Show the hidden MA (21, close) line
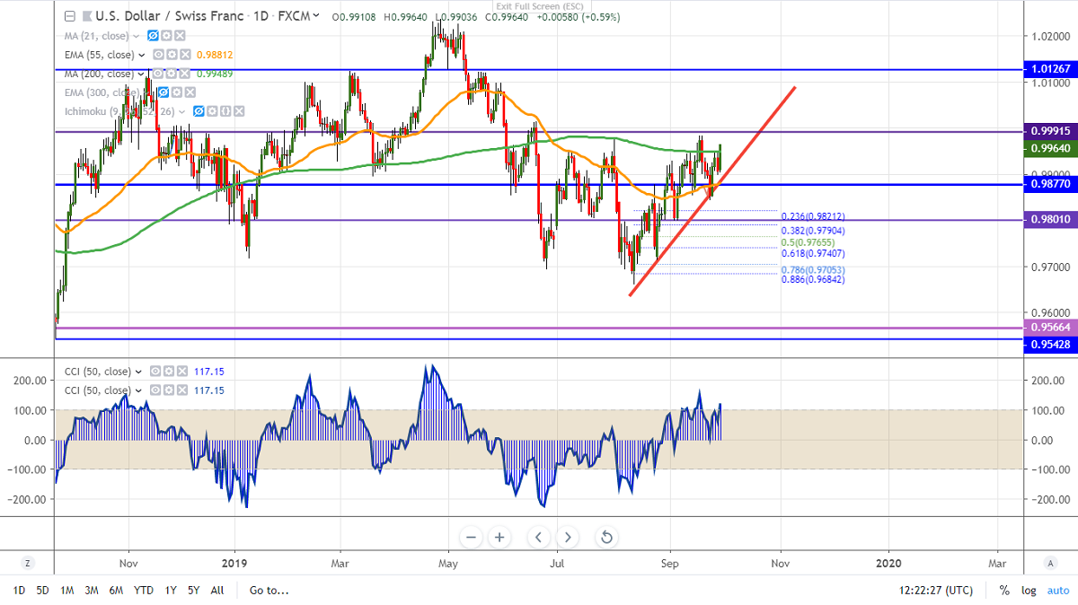The image size is (1078, 605). pos(153,36)
